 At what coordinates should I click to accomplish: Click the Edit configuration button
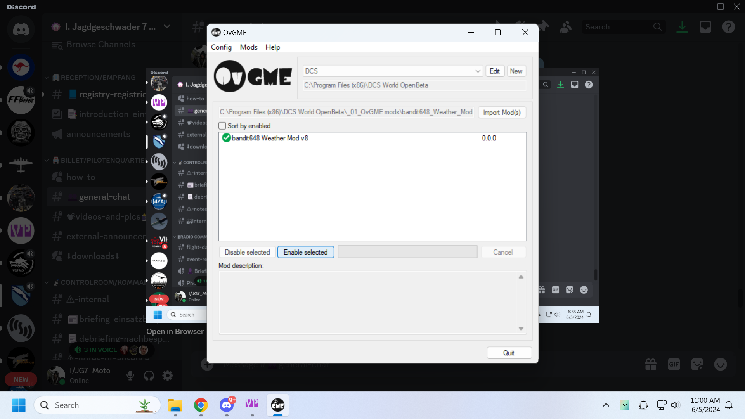(x=494, y=71)
